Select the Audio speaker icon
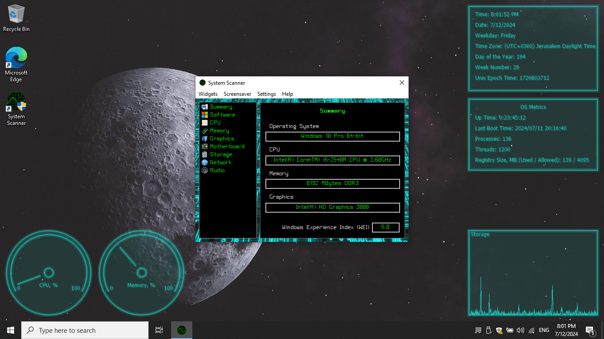Image resolution: width=604 pixels, height=339 pixels. pos(205,170)
